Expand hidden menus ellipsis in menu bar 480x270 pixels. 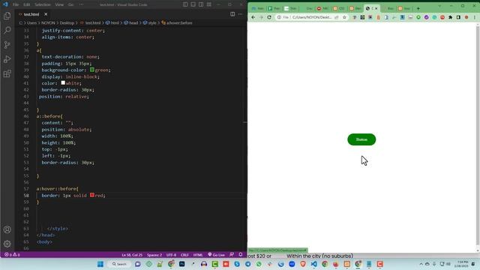tap(82, 4)
